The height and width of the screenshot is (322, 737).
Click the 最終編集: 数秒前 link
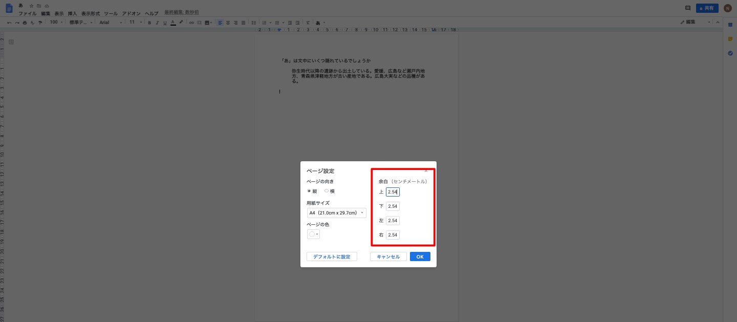click(x=181, y=13)
